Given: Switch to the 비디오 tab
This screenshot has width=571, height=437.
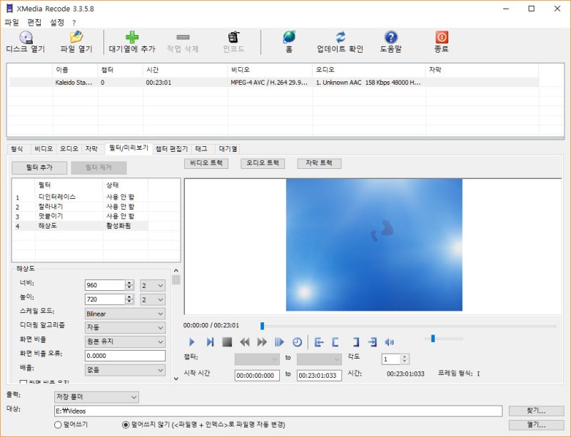Looking at the screenshot, I should point(44,149).
